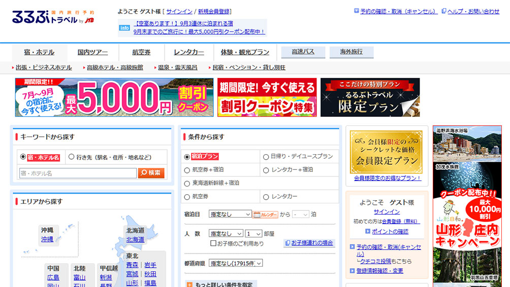Click the 北海道 area link on the map

135,239
